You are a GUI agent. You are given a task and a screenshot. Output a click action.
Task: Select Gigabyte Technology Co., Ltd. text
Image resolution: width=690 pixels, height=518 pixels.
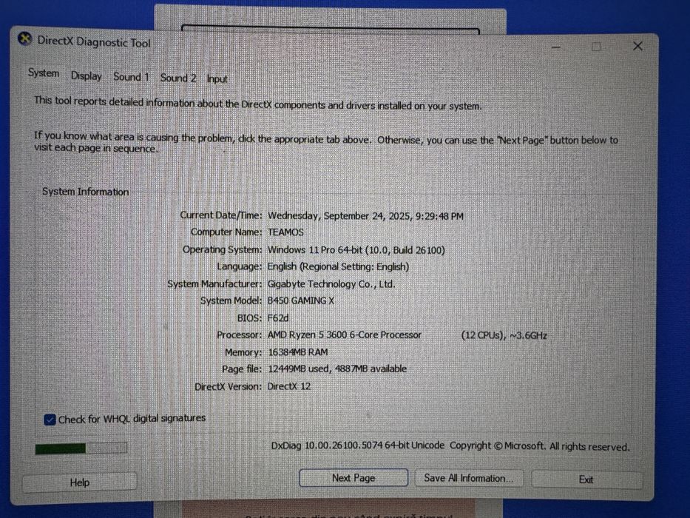coord(331,284)
